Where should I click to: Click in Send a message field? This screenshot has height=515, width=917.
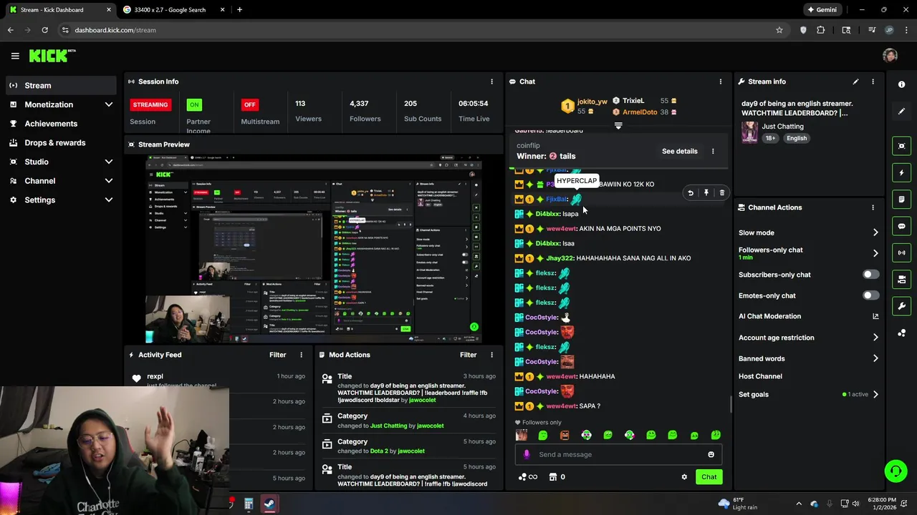click(618, 454)
